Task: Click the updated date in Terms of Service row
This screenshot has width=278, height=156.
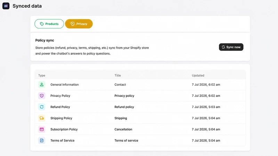Action: [206, 140]
